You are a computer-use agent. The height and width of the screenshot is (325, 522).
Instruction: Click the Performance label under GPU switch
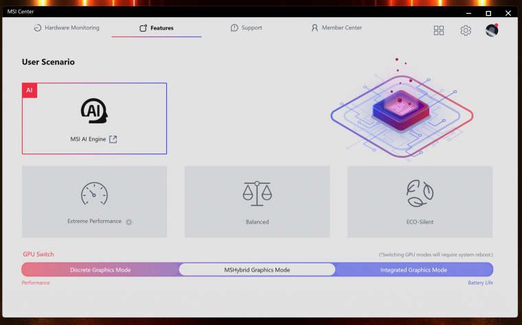36,282
